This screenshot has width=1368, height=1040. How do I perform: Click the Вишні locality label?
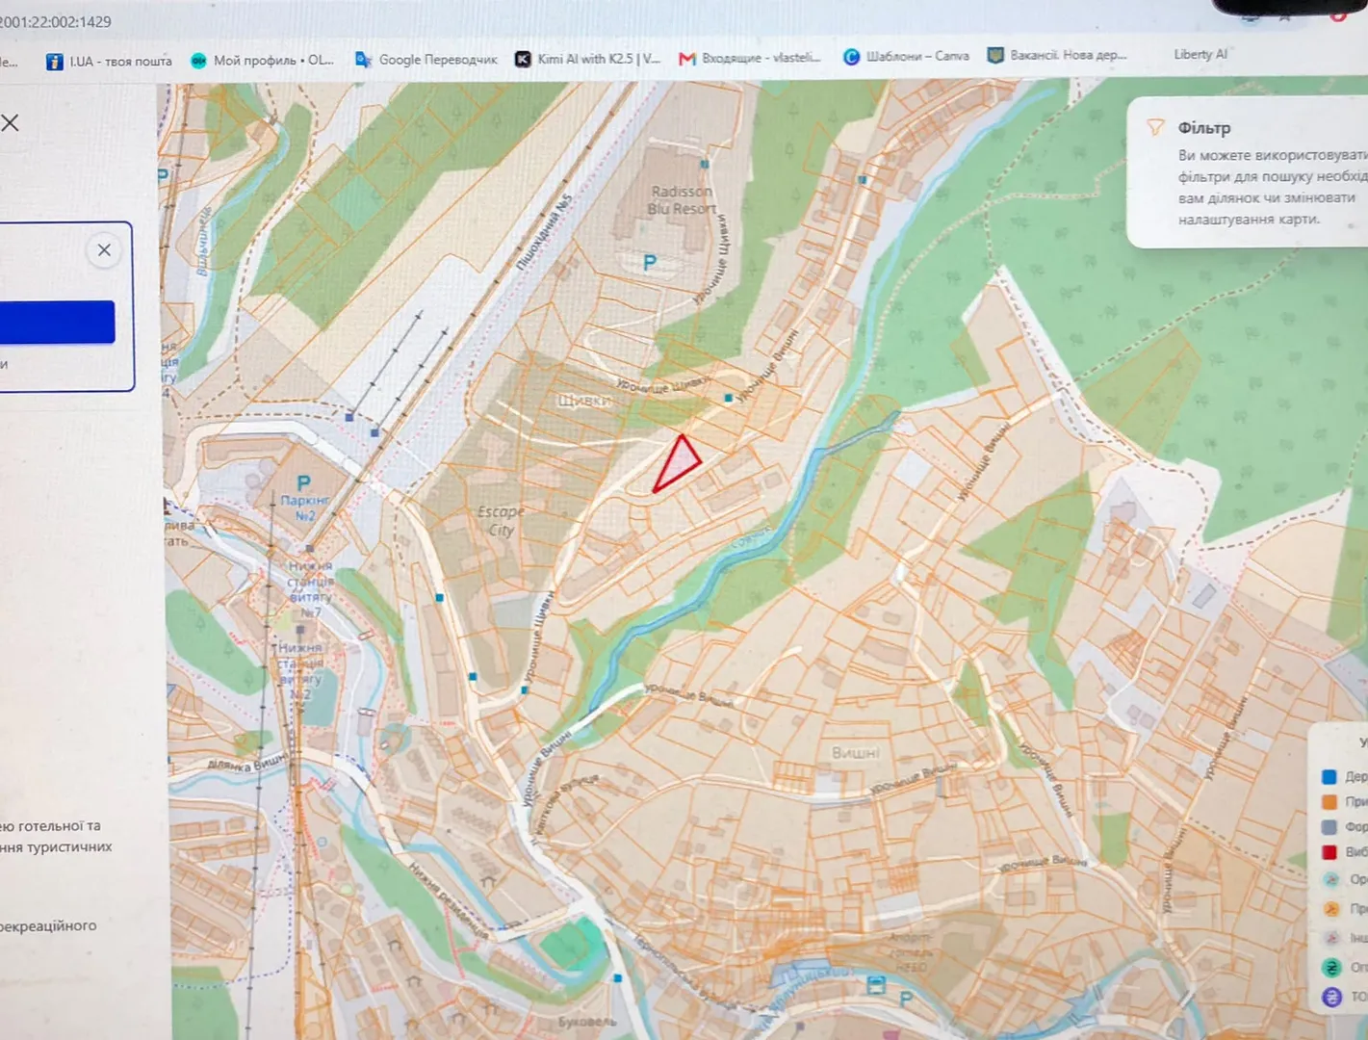coord(855,752)
